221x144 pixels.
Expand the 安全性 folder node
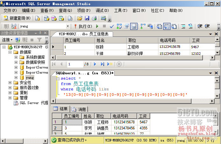tap(10, 83)
